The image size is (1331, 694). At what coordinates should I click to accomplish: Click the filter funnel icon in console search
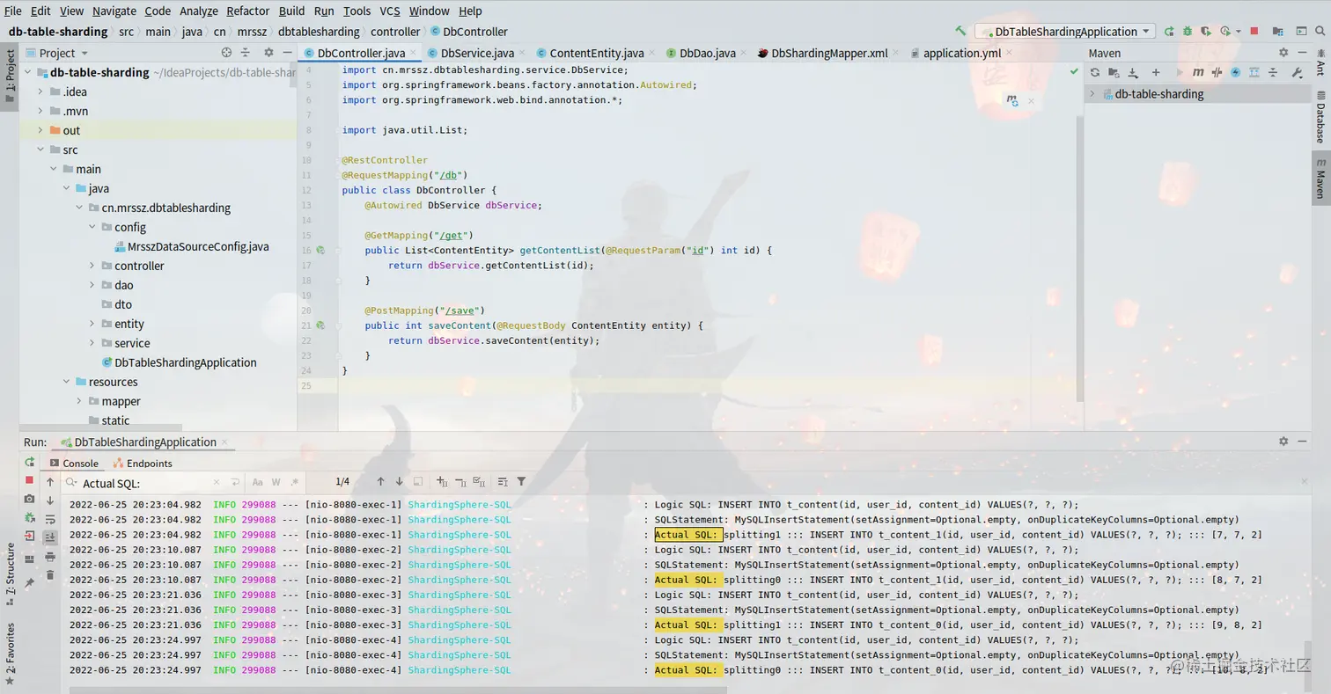coord(521,482)
